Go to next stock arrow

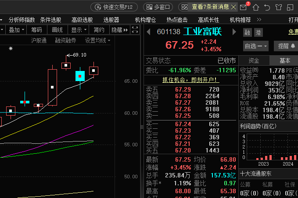(234, 32)
